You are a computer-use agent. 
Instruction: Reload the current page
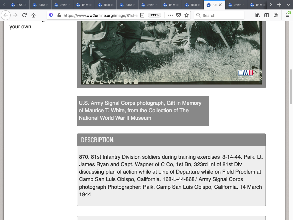[x=24, y=15]
